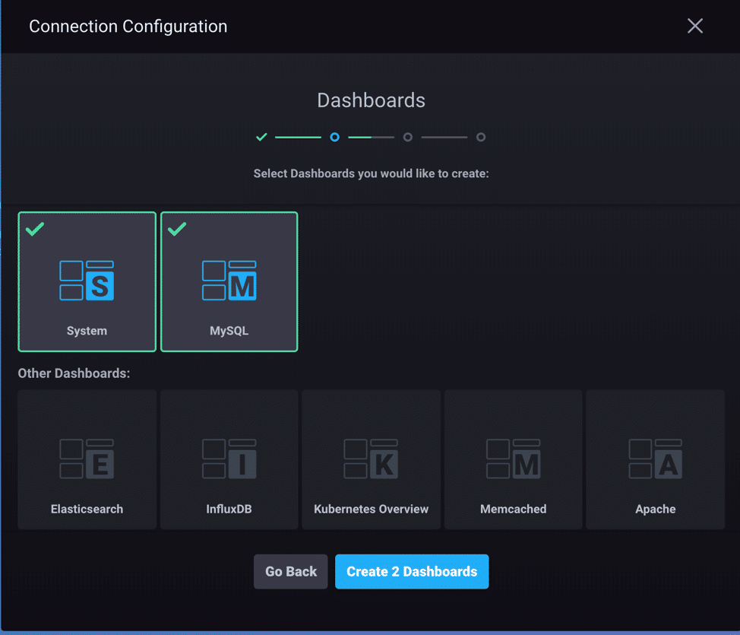Click the MySQL dashboard 'M' icon
This screenshot has height=635, width=740.
(x=229, y=280)
